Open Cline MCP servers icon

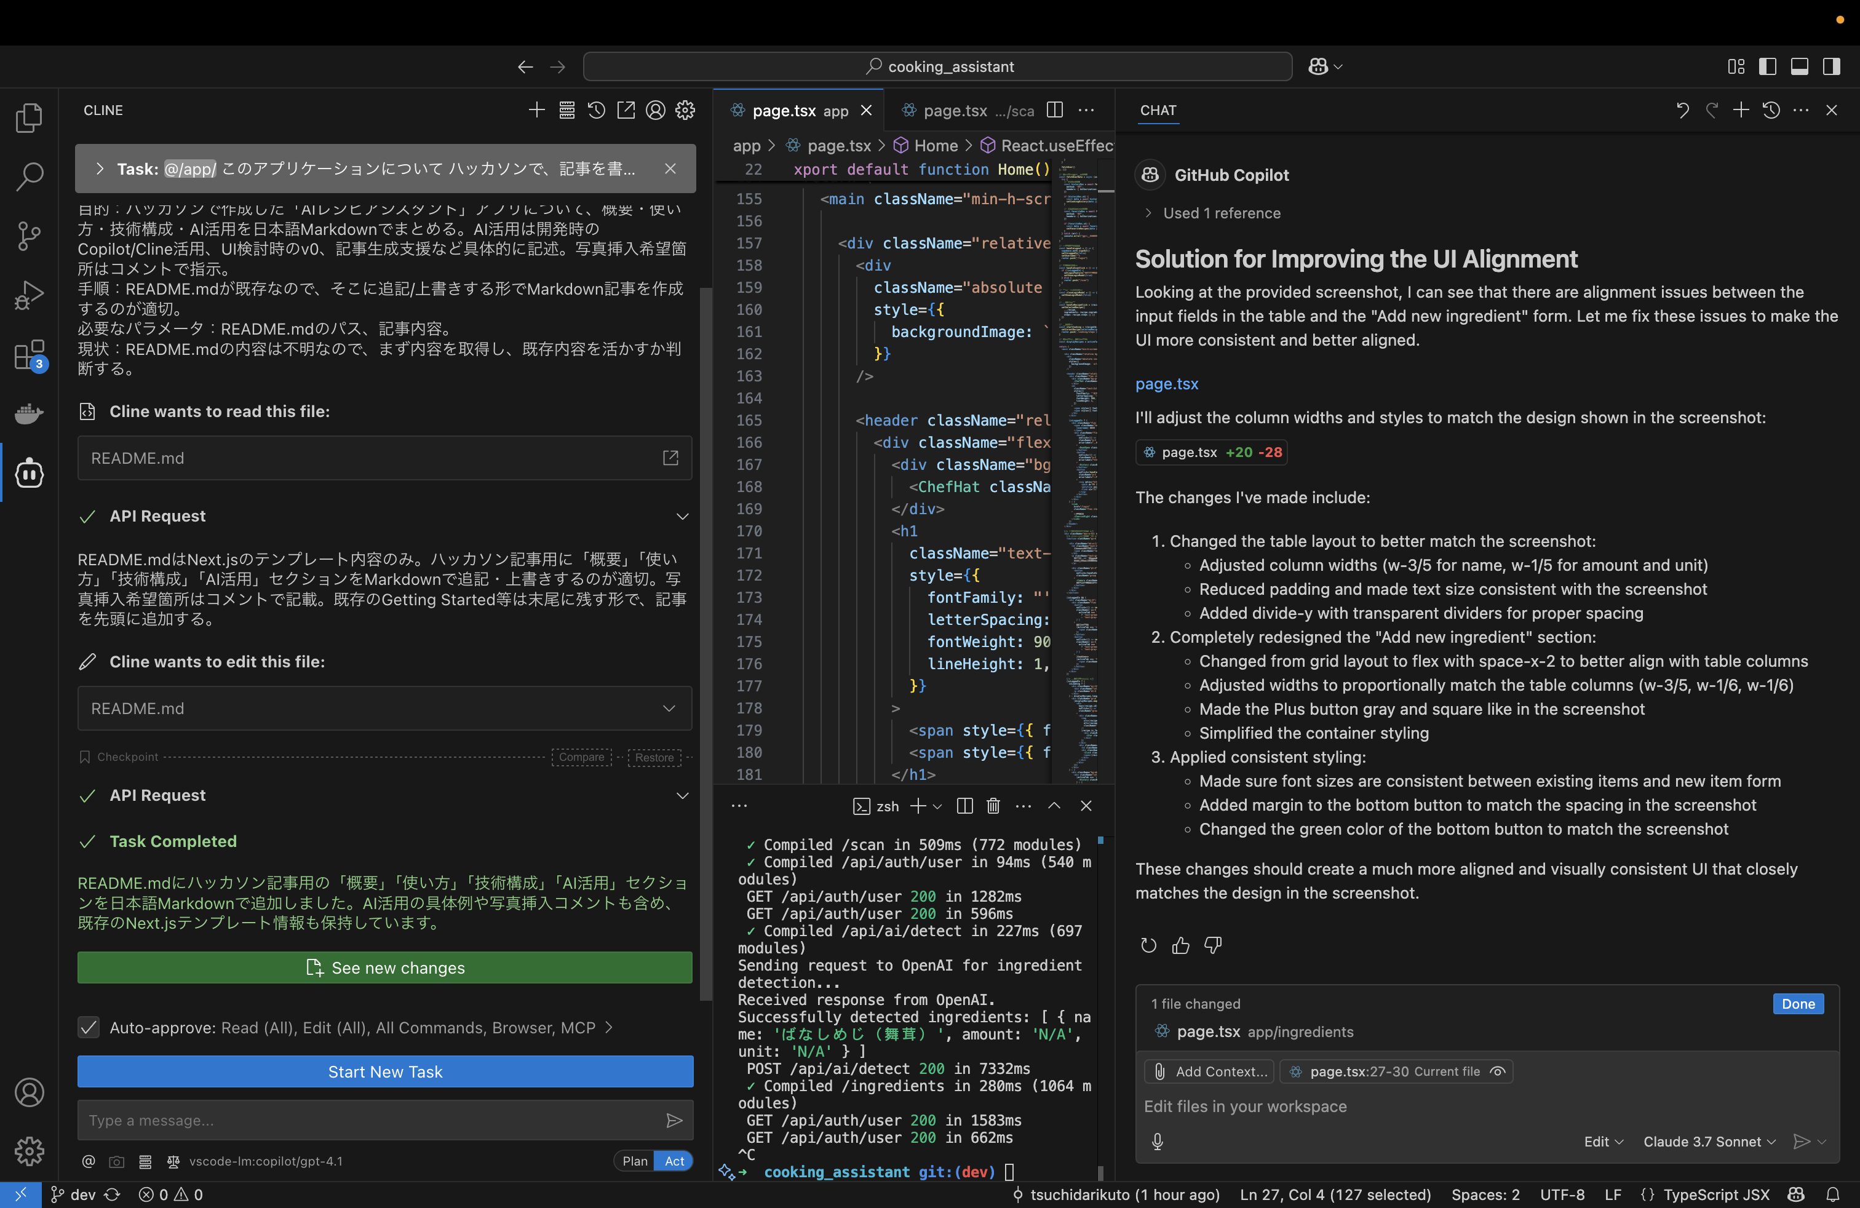pos(566,110)
